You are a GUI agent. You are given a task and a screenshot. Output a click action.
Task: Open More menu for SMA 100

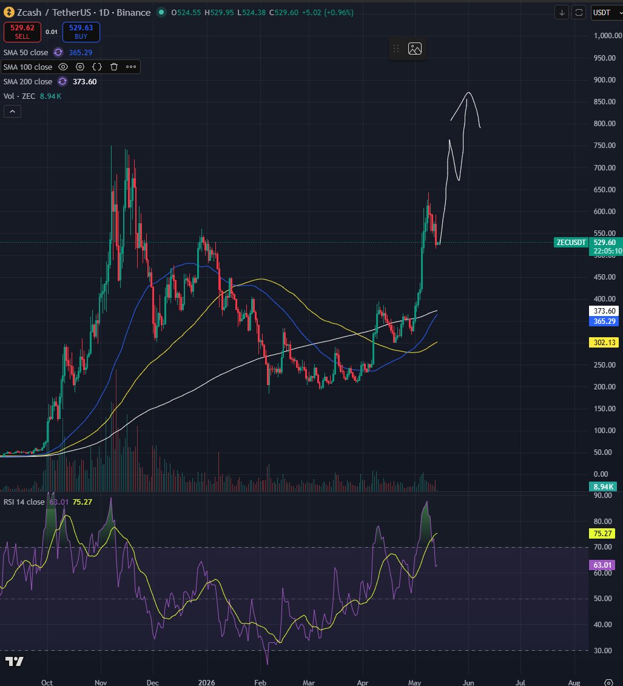pos(131,67)
